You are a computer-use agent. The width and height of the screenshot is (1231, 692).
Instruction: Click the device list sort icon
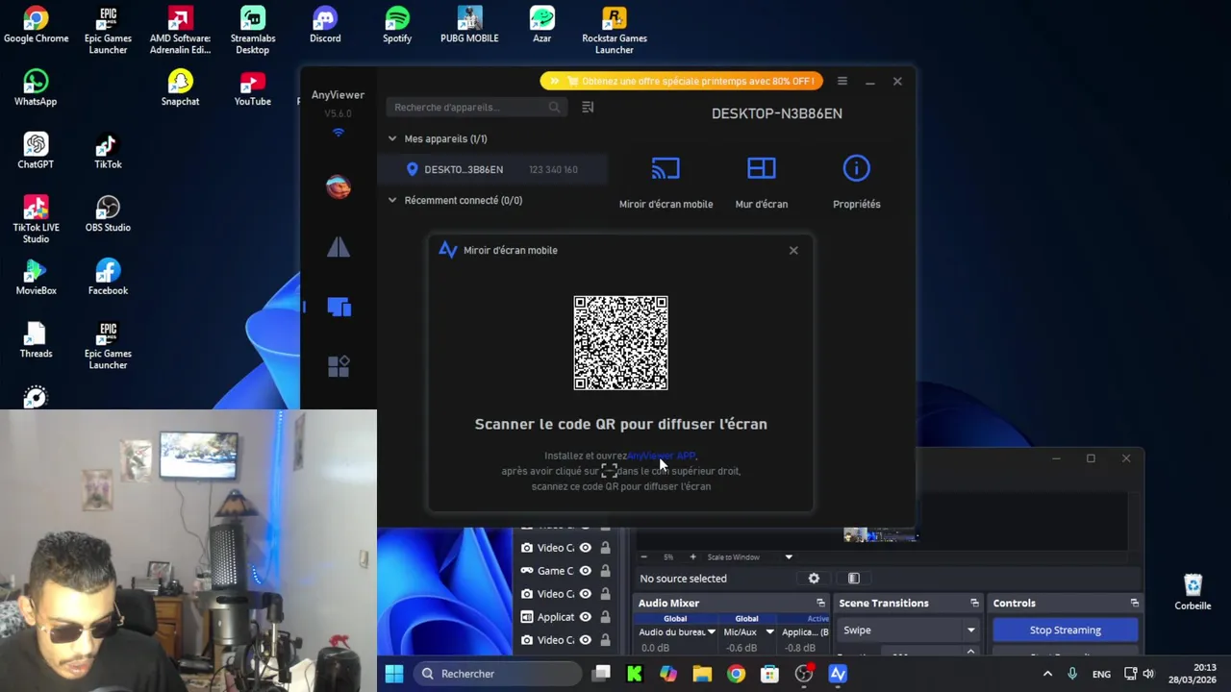588,107
